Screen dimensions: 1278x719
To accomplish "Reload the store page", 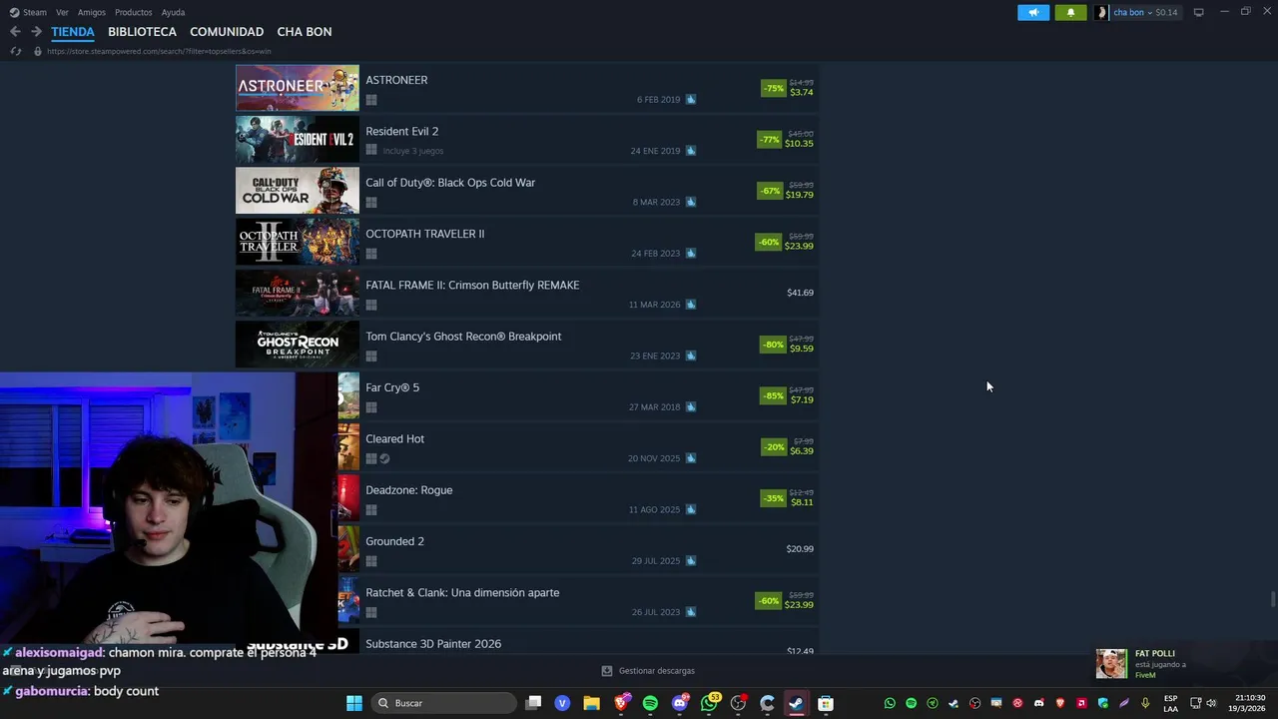I will point(15,51).
